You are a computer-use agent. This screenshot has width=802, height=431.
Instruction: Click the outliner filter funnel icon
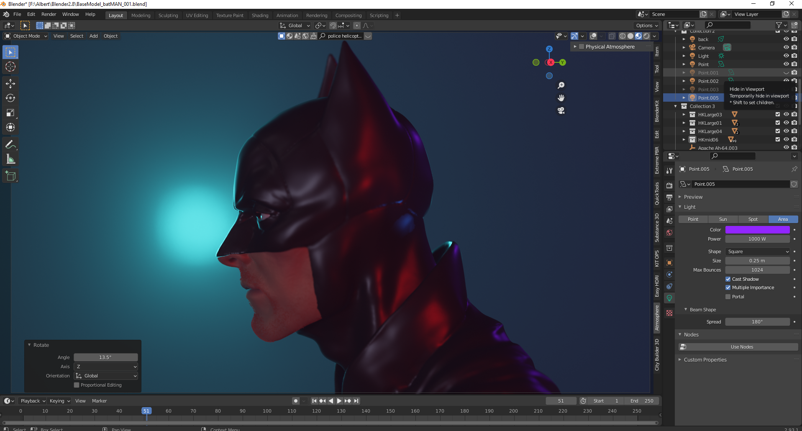[779, 25]
